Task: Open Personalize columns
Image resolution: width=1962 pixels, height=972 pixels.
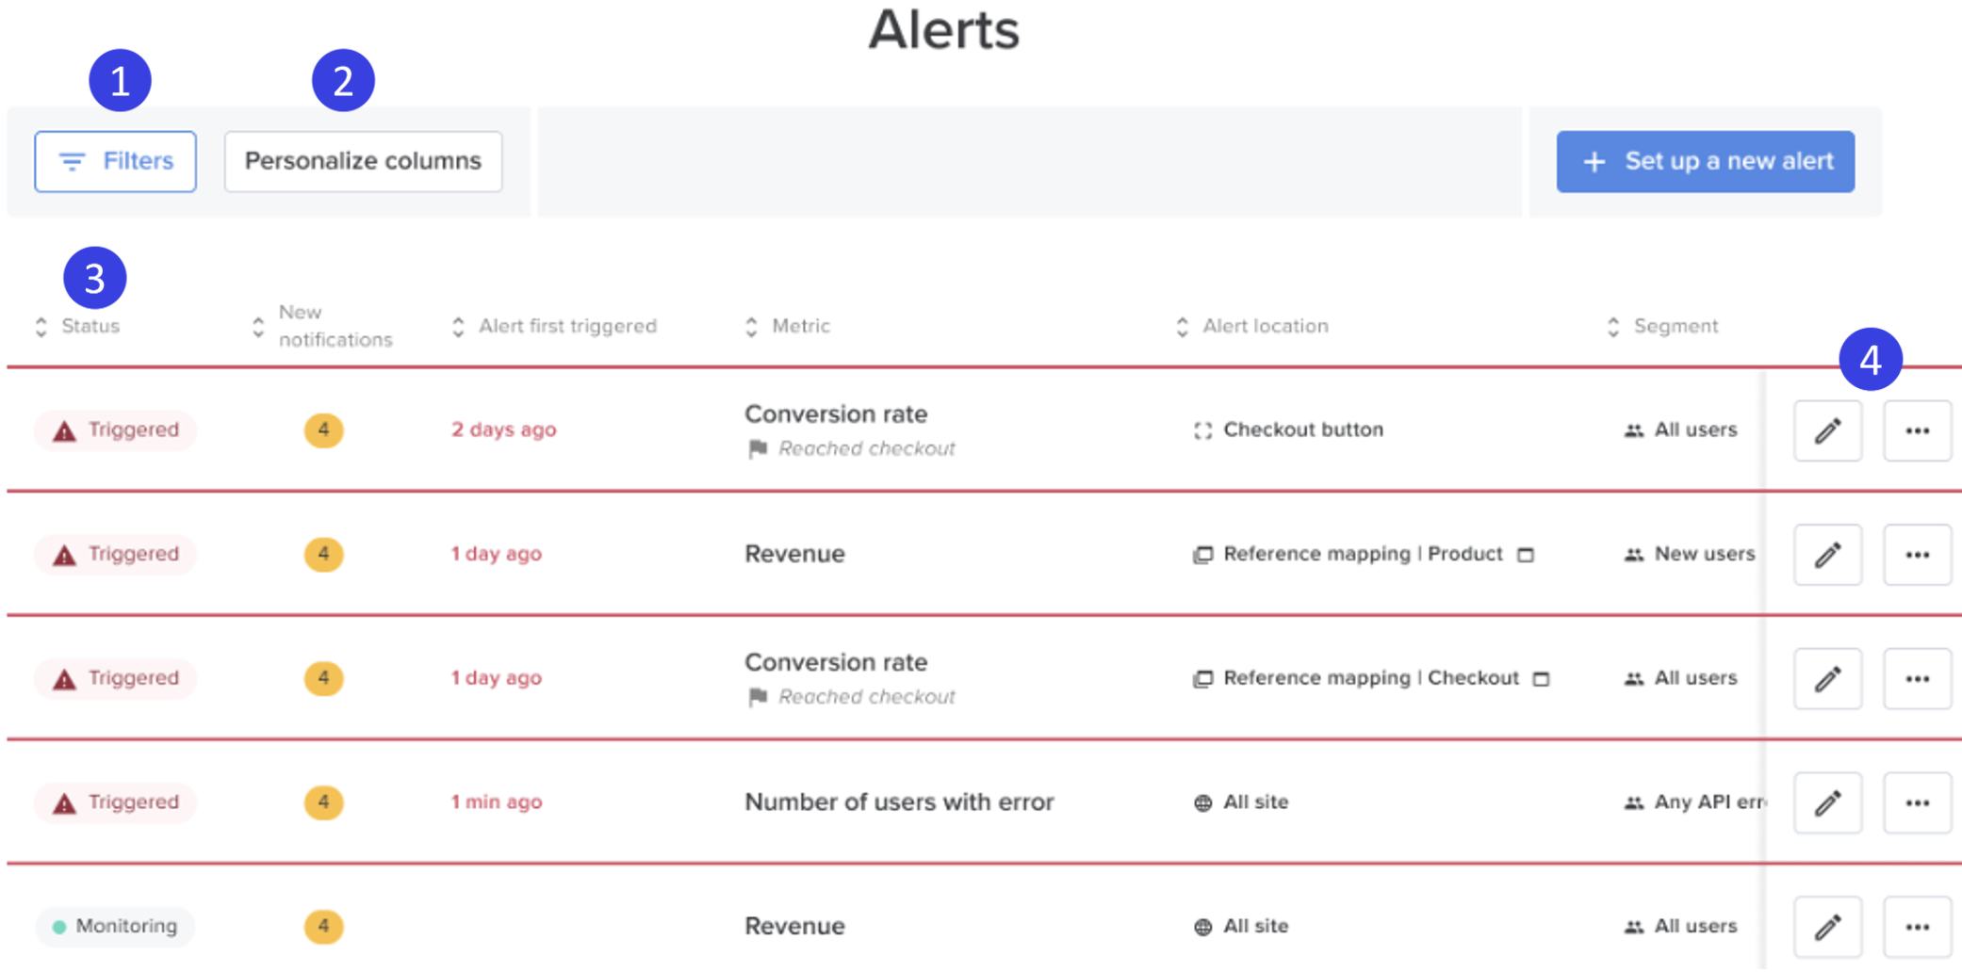Action: click(x=362, y=161)
